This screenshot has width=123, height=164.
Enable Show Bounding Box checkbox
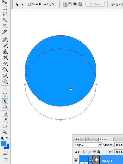pos(29,4)
